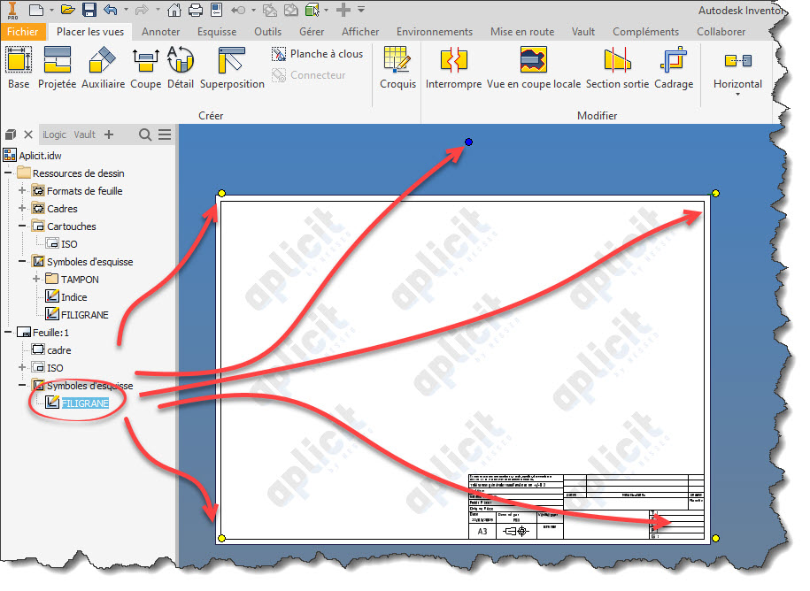Open the Annoter ribbon tab
810x591 pixels.
coord(160,32)
